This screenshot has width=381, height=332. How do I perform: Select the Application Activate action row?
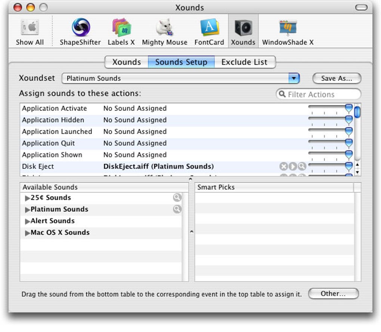coord(187,108)
